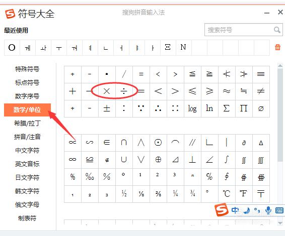Insert the therefore ∴ symbol

158,108
